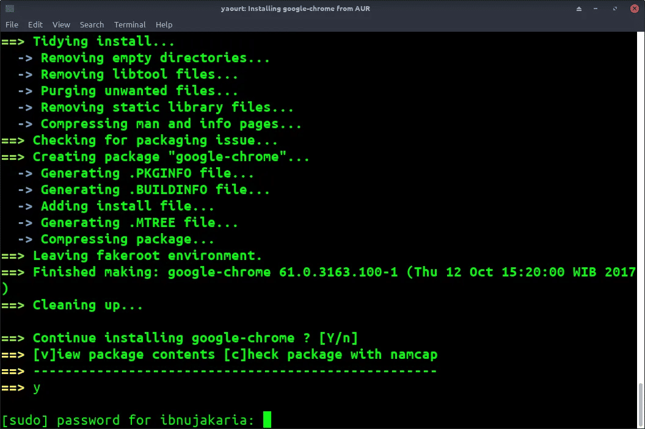This screenshot has height=429, width=645.
Task: Click the '[v]iew package contents' text
Action: (x=124, y=354)
